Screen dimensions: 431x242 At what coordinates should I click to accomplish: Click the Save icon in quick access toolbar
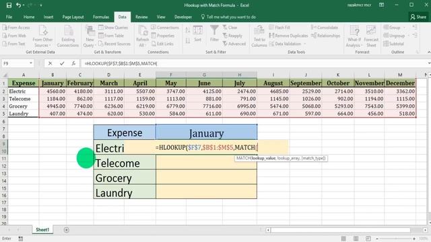point(9,5)
